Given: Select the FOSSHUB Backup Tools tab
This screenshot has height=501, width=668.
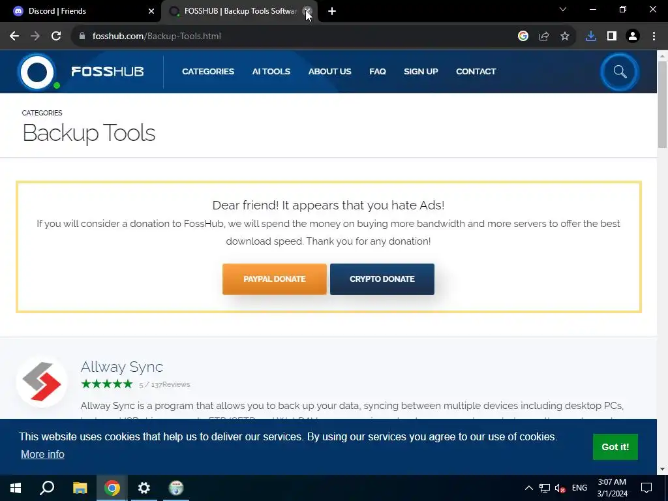Looking at the screenshot, I should (x=239, y=11).
